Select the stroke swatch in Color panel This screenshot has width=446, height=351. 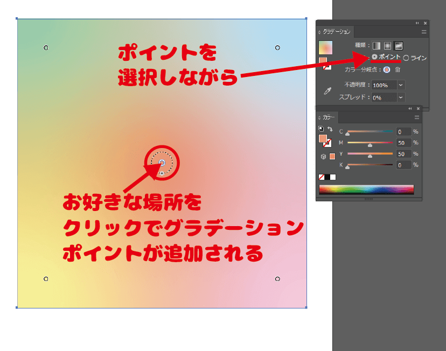pos(328,144)
